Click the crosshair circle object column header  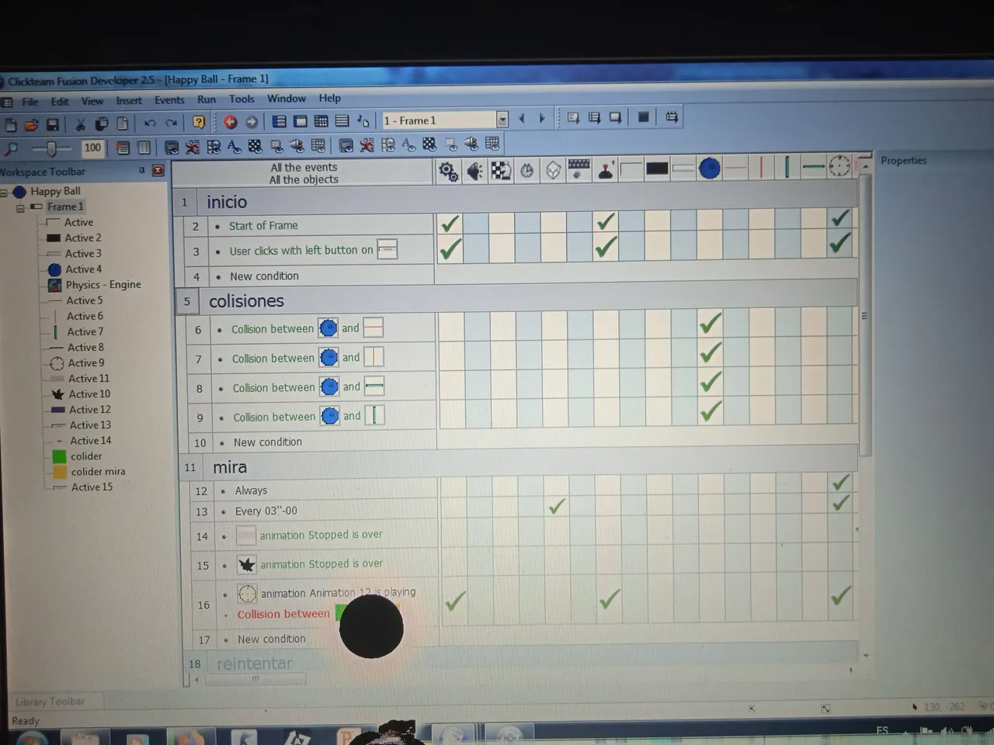click(839, 166)
